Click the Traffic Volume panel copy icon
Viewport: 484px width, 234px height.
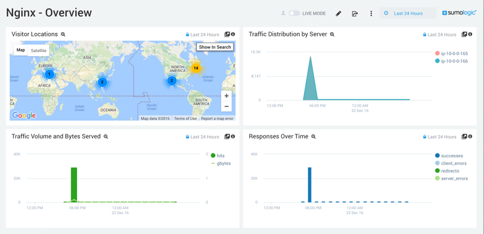[227, 136]
